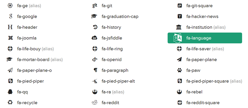Click the institution building icon
Screen dimensions: 248x108
(179, 27)
